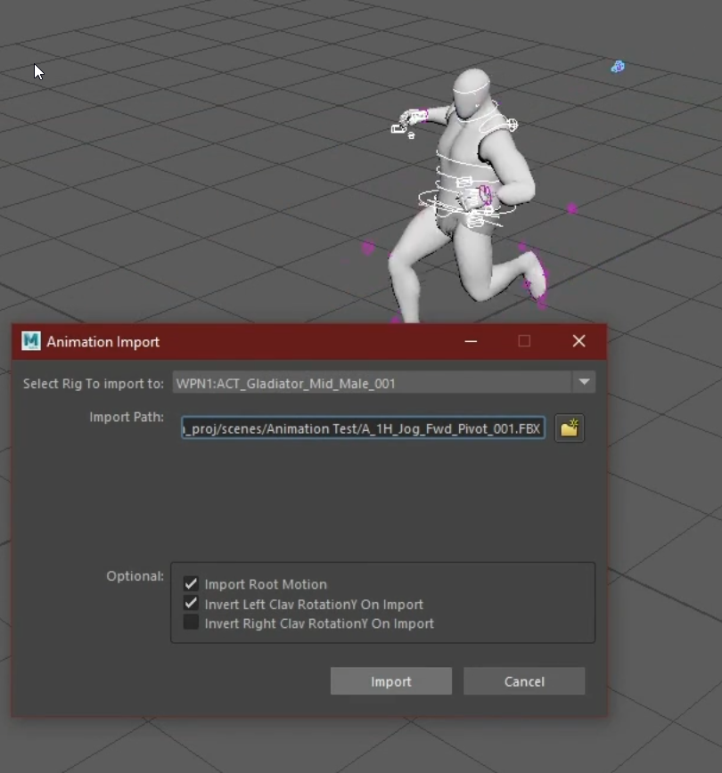The width and height of the screenshot is (722, 773).
Task: Enable Invert Right Clav RotationY On Import
Action: click(191, 622)
